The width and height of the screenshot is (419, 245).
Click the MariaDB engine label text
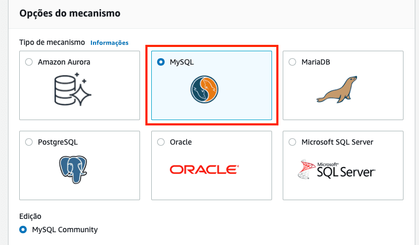pyautogui.click(x=316, y=62)
